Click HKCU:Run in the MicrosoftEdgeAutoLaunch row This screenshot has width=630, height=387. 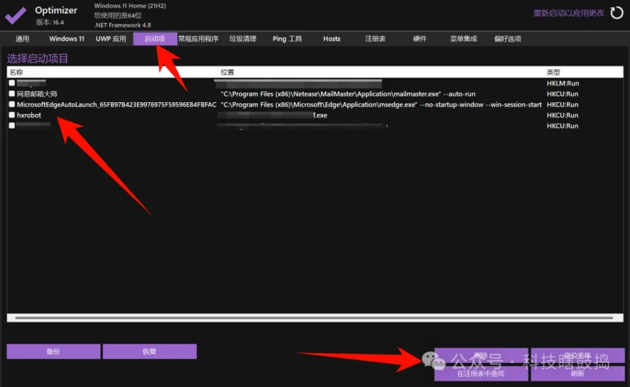click(562, 105)
